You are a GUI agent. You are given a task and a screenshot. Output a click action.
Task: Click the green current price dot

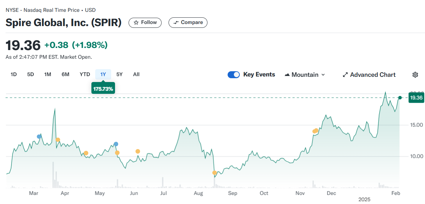(400, 98)
